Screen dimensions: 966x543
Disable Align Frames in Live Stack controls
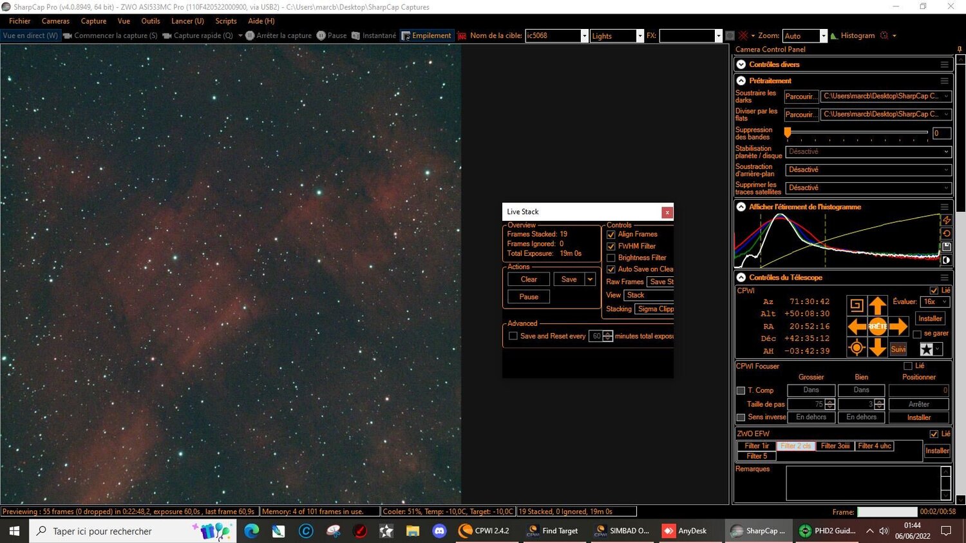pyautogui.click(x=611, y=234)
